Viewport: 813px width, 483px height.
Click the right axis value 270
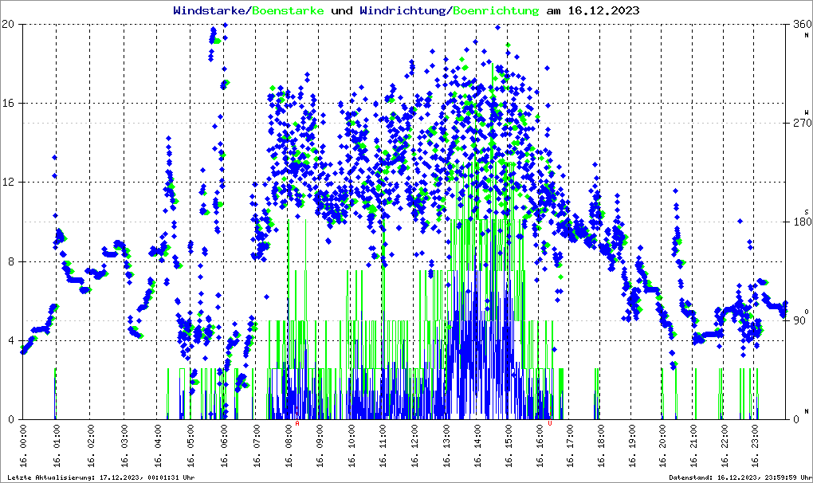tap(802, 123)
